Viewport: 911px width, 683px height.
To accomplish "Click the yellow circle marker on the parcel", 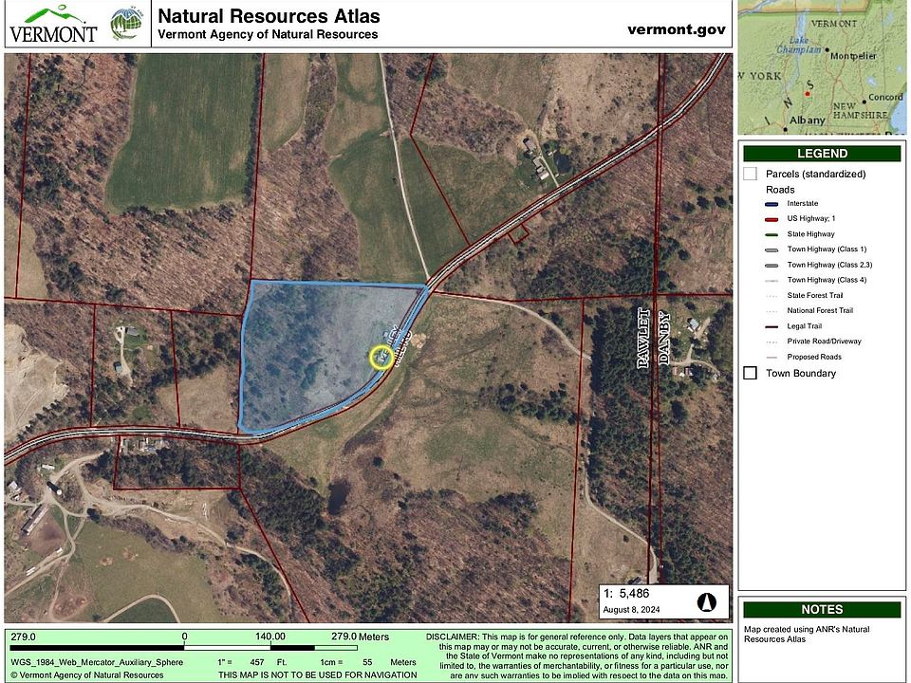I will point(381,357).
